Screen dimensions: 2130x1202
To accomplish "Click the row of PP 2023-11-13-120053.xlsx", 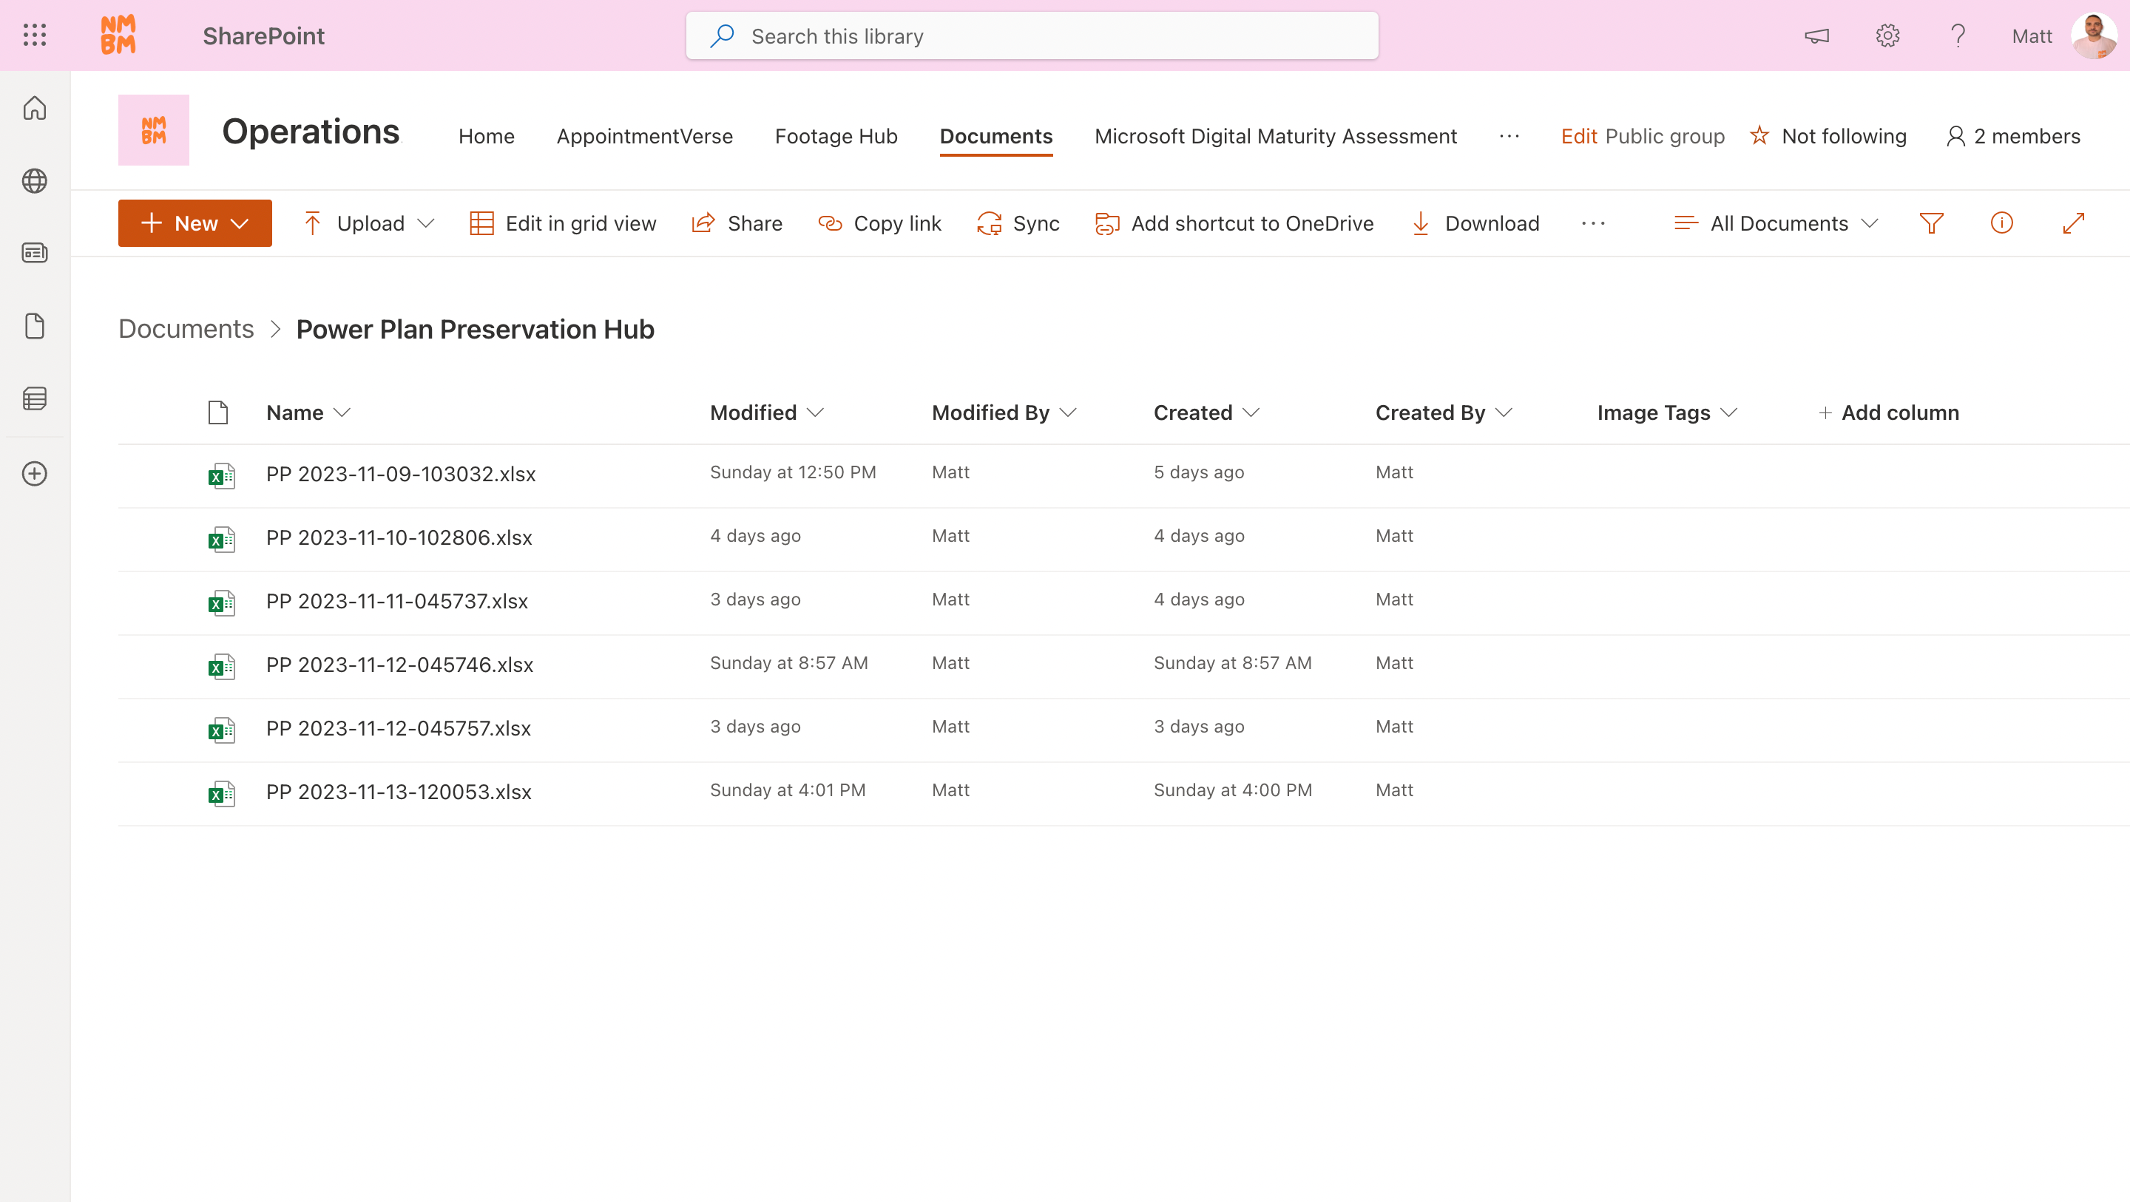I will point(399,791).
